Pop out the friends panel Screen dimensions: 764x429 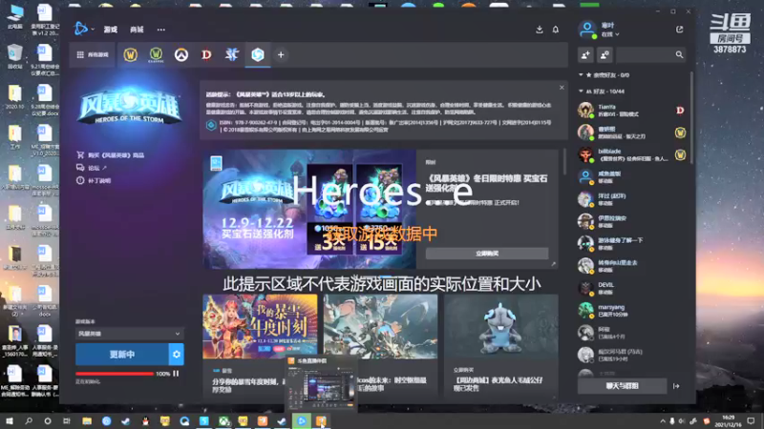[679, 30]
